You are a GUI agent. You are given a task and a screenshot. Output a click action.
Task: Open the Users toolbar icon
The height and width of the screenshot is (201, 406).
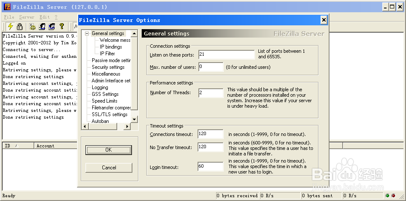coord(42,26)
